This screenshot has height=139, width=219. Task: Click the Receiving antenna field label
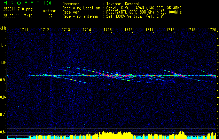click(x=80, y=16)
